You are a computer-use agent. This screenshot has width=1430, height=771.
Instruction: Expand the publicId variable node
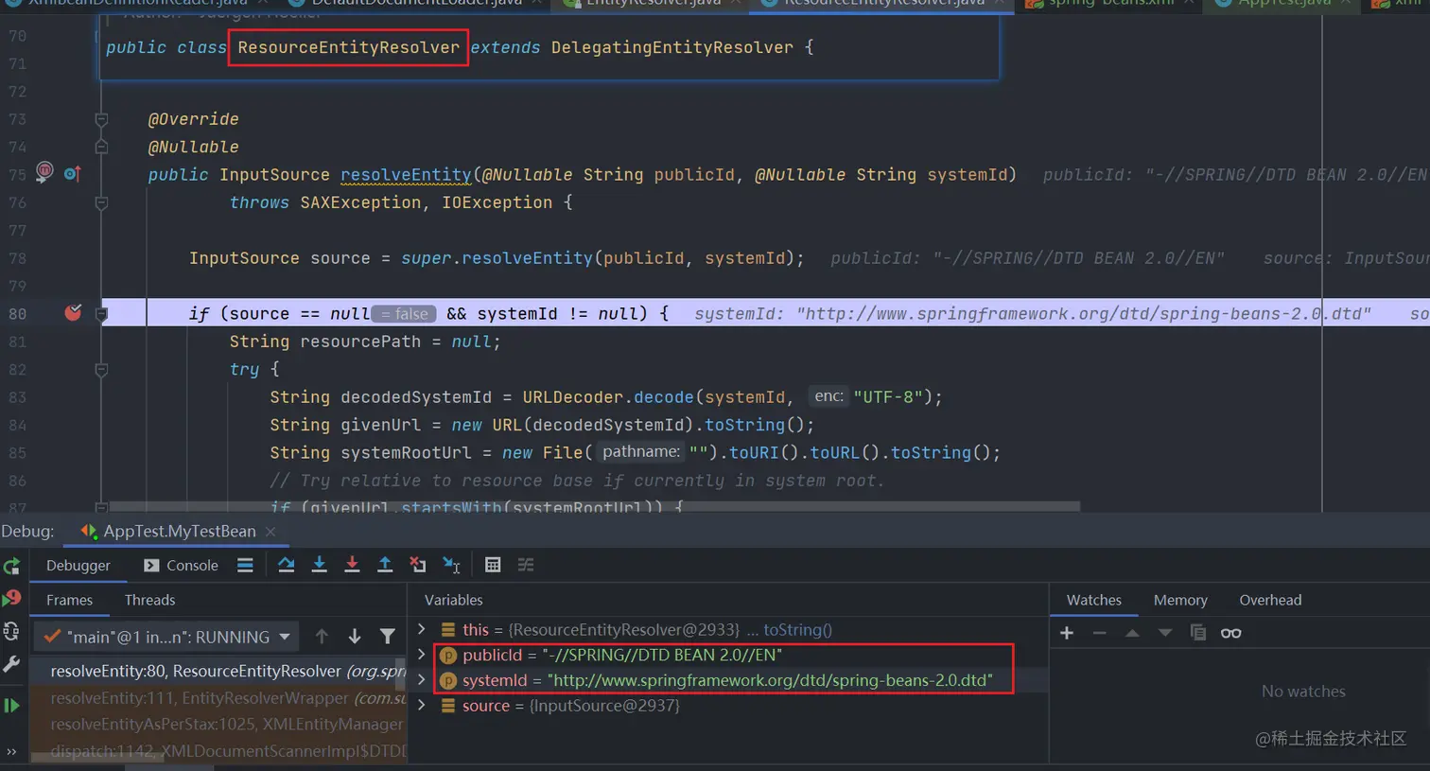pyautogui.click(x=422, y=655)
